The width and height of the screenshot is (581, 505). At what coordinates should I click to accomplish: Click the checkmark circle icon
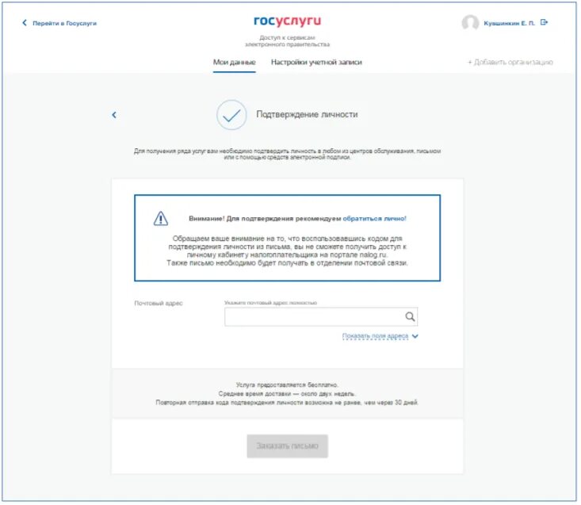[231, 115]
